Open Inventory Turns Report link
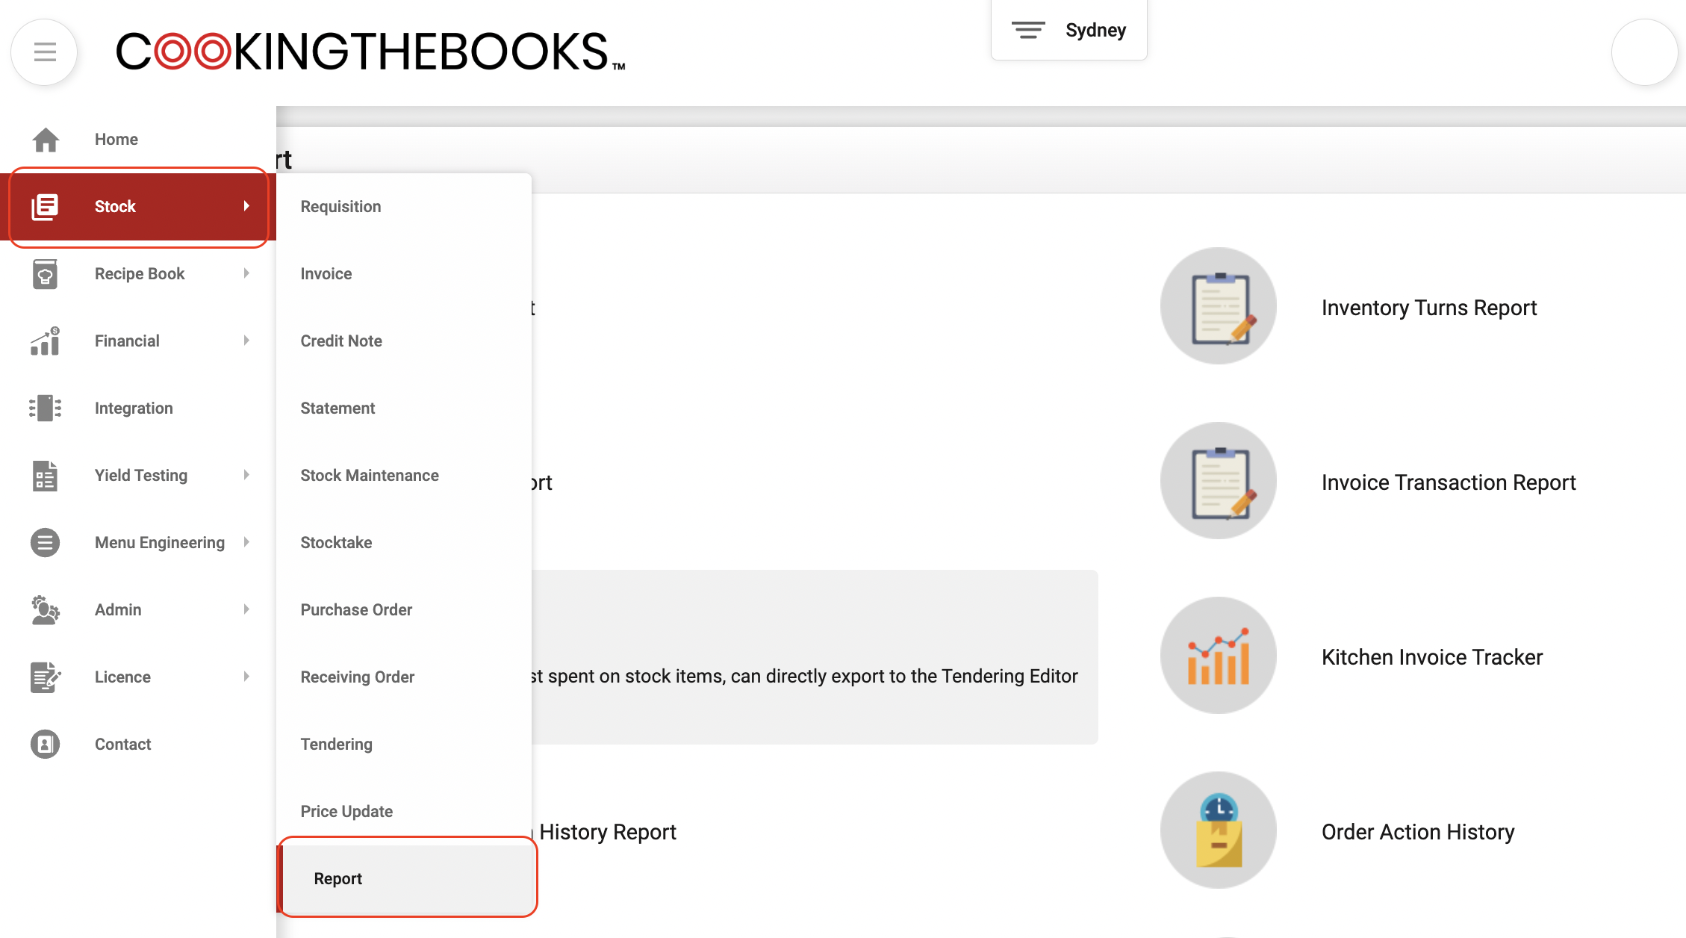 click(1428, 308)
